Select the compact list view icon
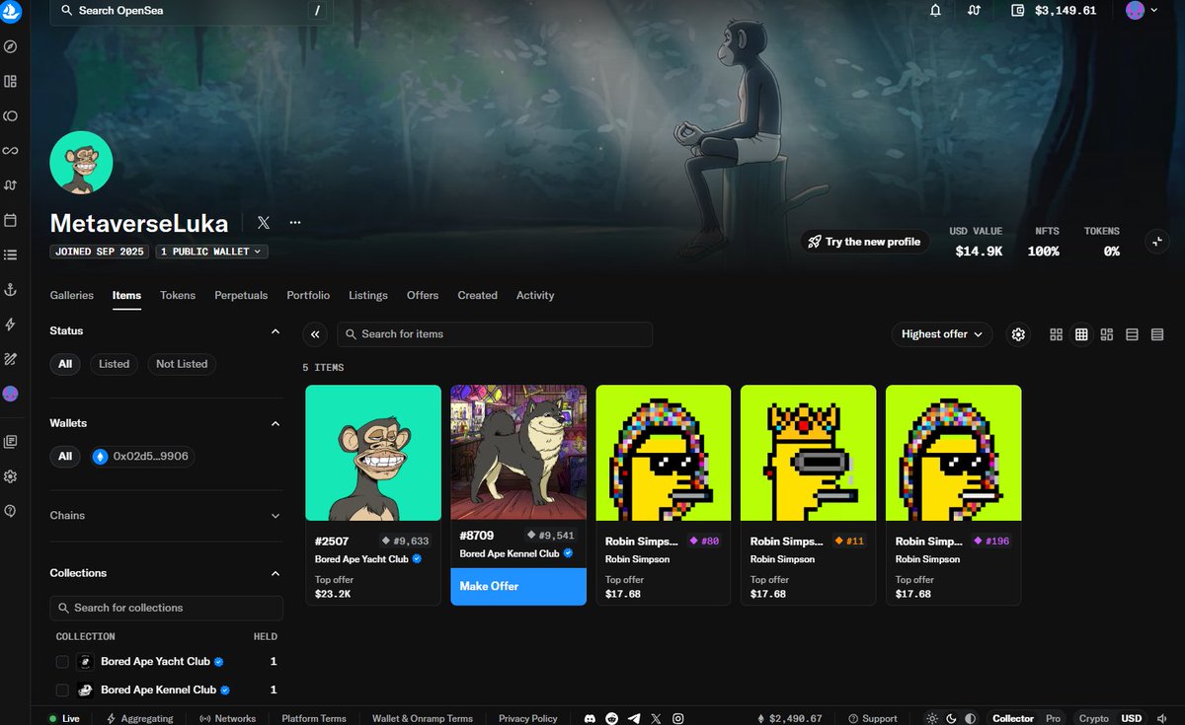1185x725 pixels. [x=1157, y=334]
